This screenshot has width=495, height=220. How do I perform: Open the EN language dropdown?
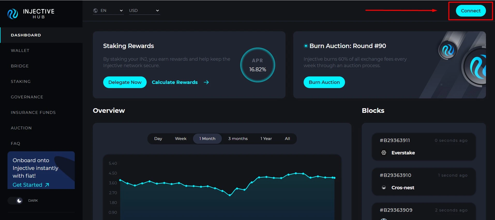108,11
